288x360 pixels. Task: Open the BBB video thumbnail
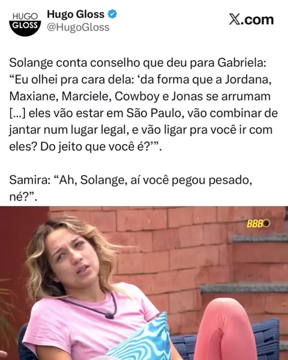click(144, 283)
